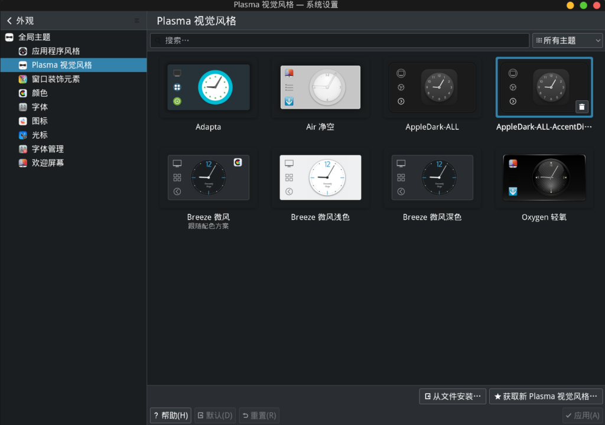Focus the 搜索 search field
605x425 pixels.
coord(340,41)
